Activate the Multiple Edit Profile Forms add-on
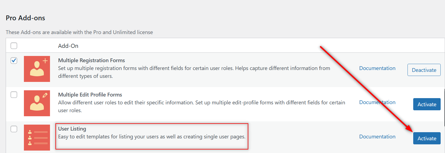The image size is (445, 153). 427,104
